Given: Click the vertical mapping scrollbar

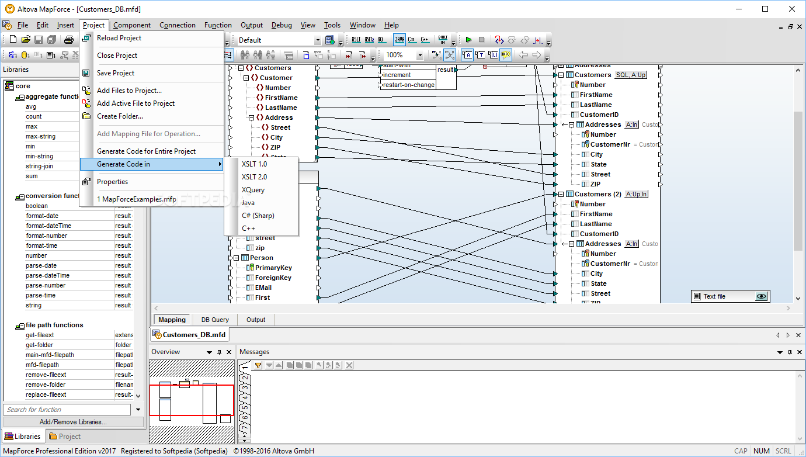Looking at the screenshot, I should (798, 180).
